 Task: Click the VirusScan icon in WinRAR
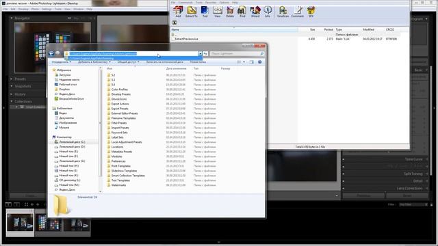[x=283, y=11]
